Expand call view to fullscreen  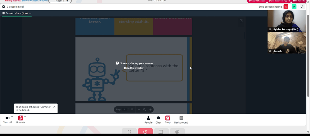[302, 7]
